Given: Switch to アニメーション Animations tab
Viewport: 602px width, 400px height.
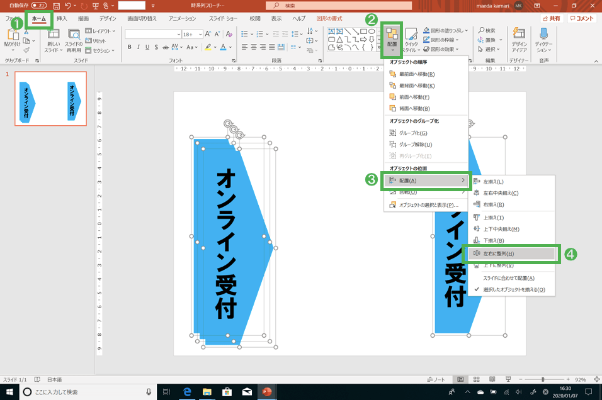Looking at the screenshot, I should coord(183,18).
